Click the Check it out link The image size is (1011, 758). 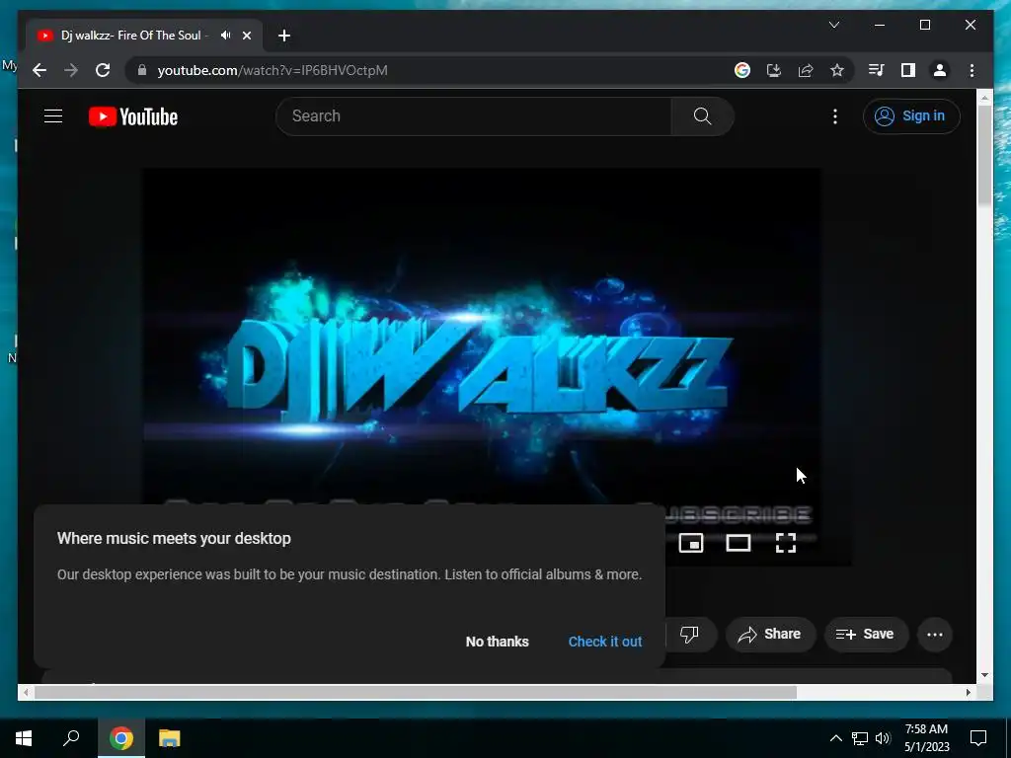point(605,642)
